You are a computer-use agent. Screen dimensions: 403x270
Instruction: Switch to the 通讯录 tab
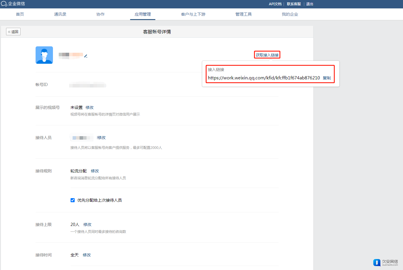(x=60, y=14)
